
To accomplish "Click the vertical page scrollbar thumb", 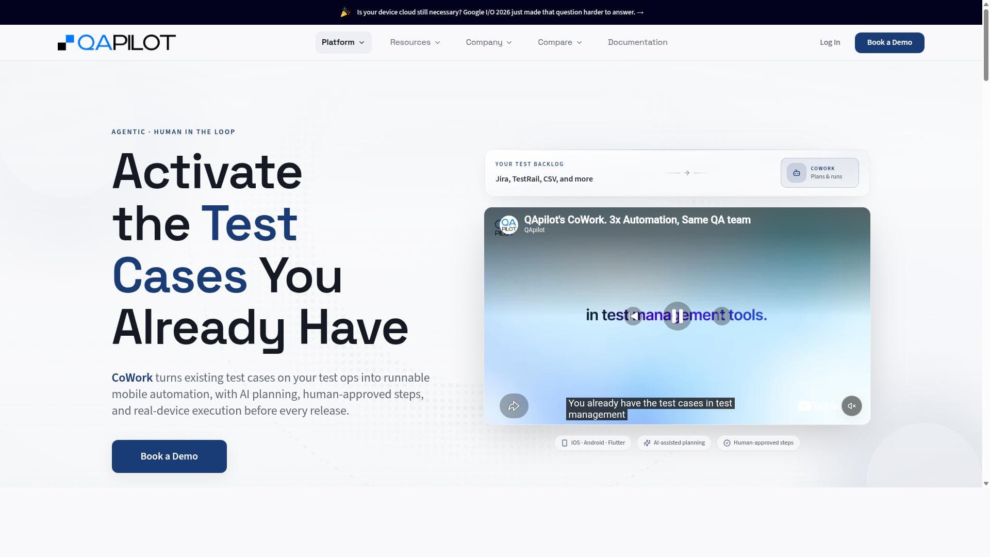I will tap(986, 44).
